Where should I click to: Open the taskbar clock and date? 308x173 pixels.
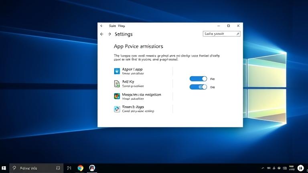pyautogui.click(x=292, y=168)
